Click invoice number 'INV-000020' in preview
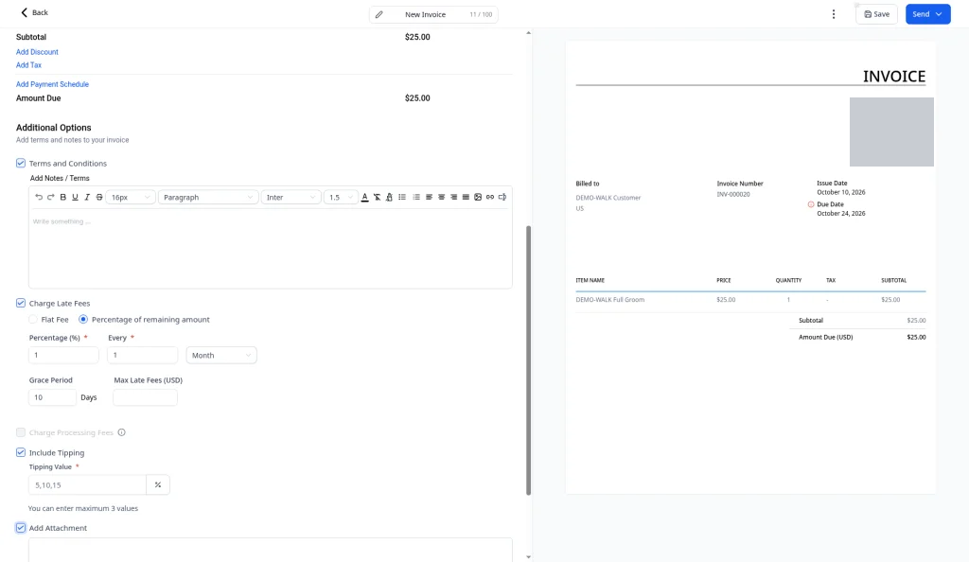The image size is (969, 562). click(733, 194)
